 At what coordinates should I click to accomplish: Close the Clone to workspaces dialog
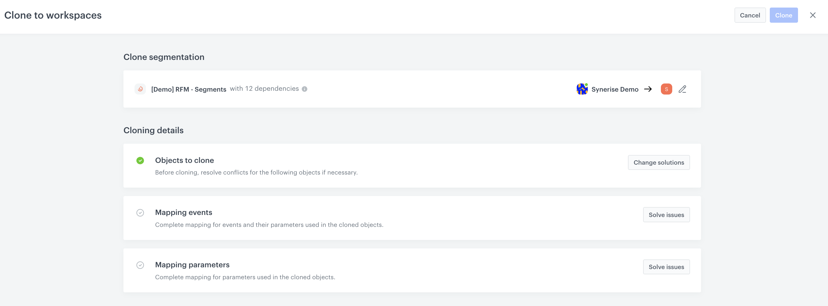[813, 15]
